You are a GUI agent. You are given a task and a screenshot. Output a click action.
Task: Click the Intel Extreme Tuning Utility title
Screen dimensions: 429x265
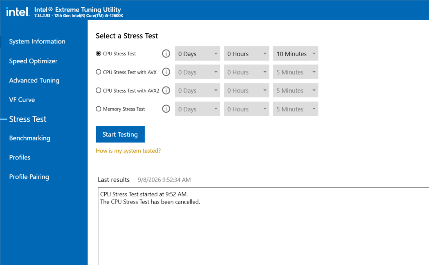coord(77,9)
